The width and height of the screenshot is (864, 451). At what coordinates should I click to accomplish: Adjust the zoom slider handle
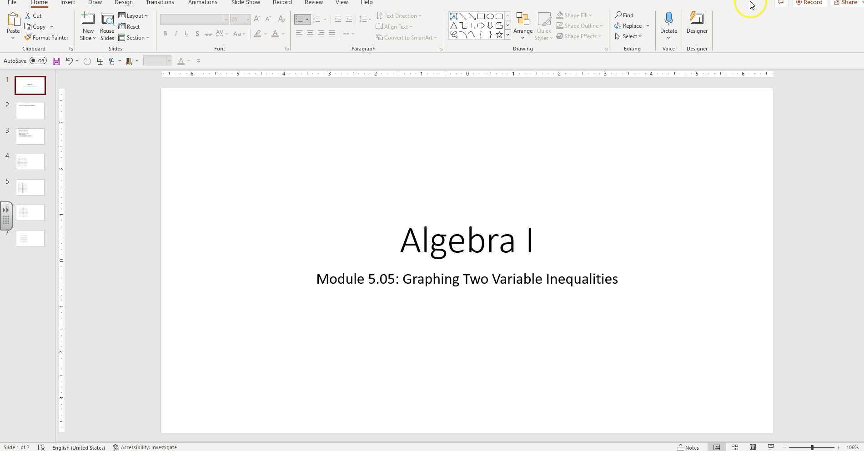(x=812, y=447)
